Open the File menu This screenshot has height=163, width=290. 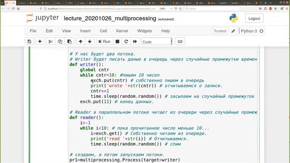pyautogui.click(x=33, y=31)
